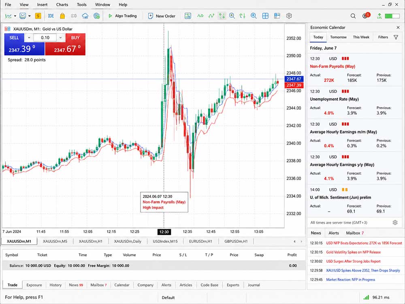Decrease volume with left dropdown arrow
This screenshot has width=405, height=304.
point(29,38)
